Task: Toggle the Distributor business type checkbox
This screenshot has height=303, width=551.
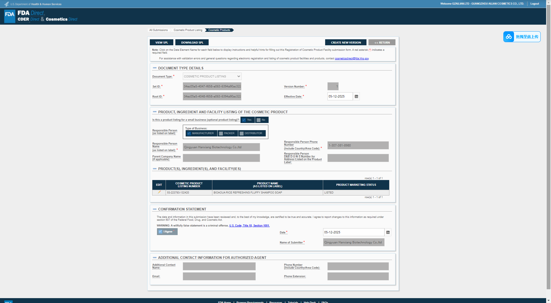Action: 242,134
